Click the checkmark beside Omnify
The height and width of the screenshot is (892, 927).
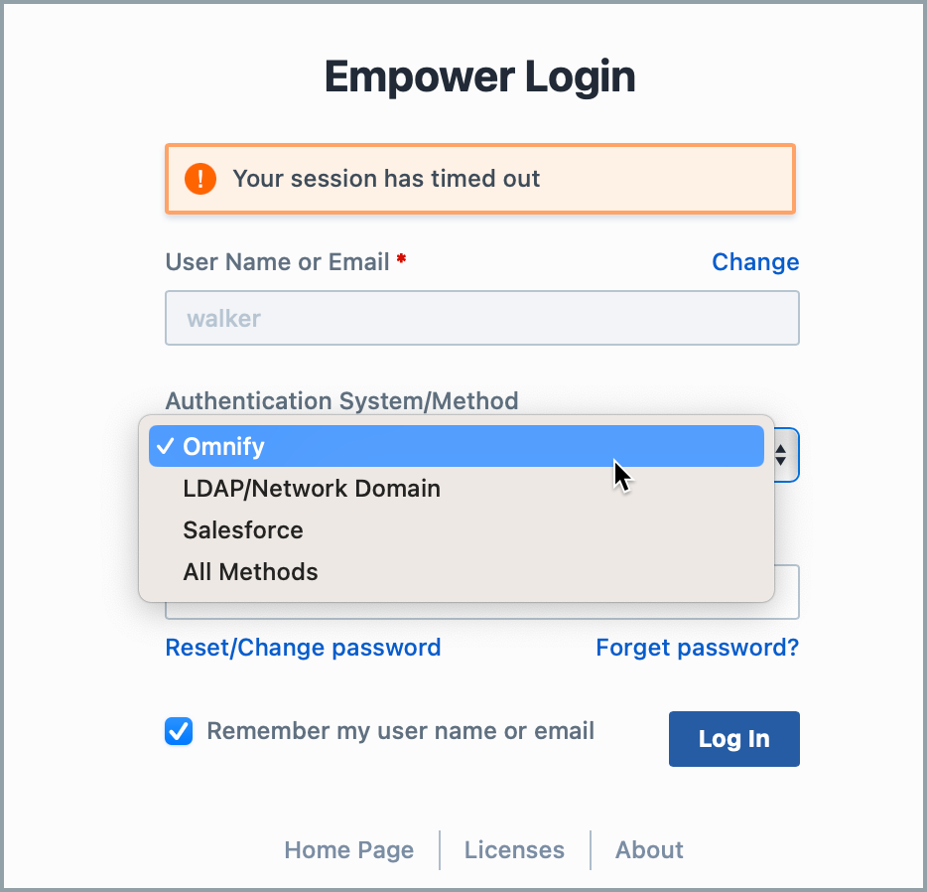coord(163,446)
